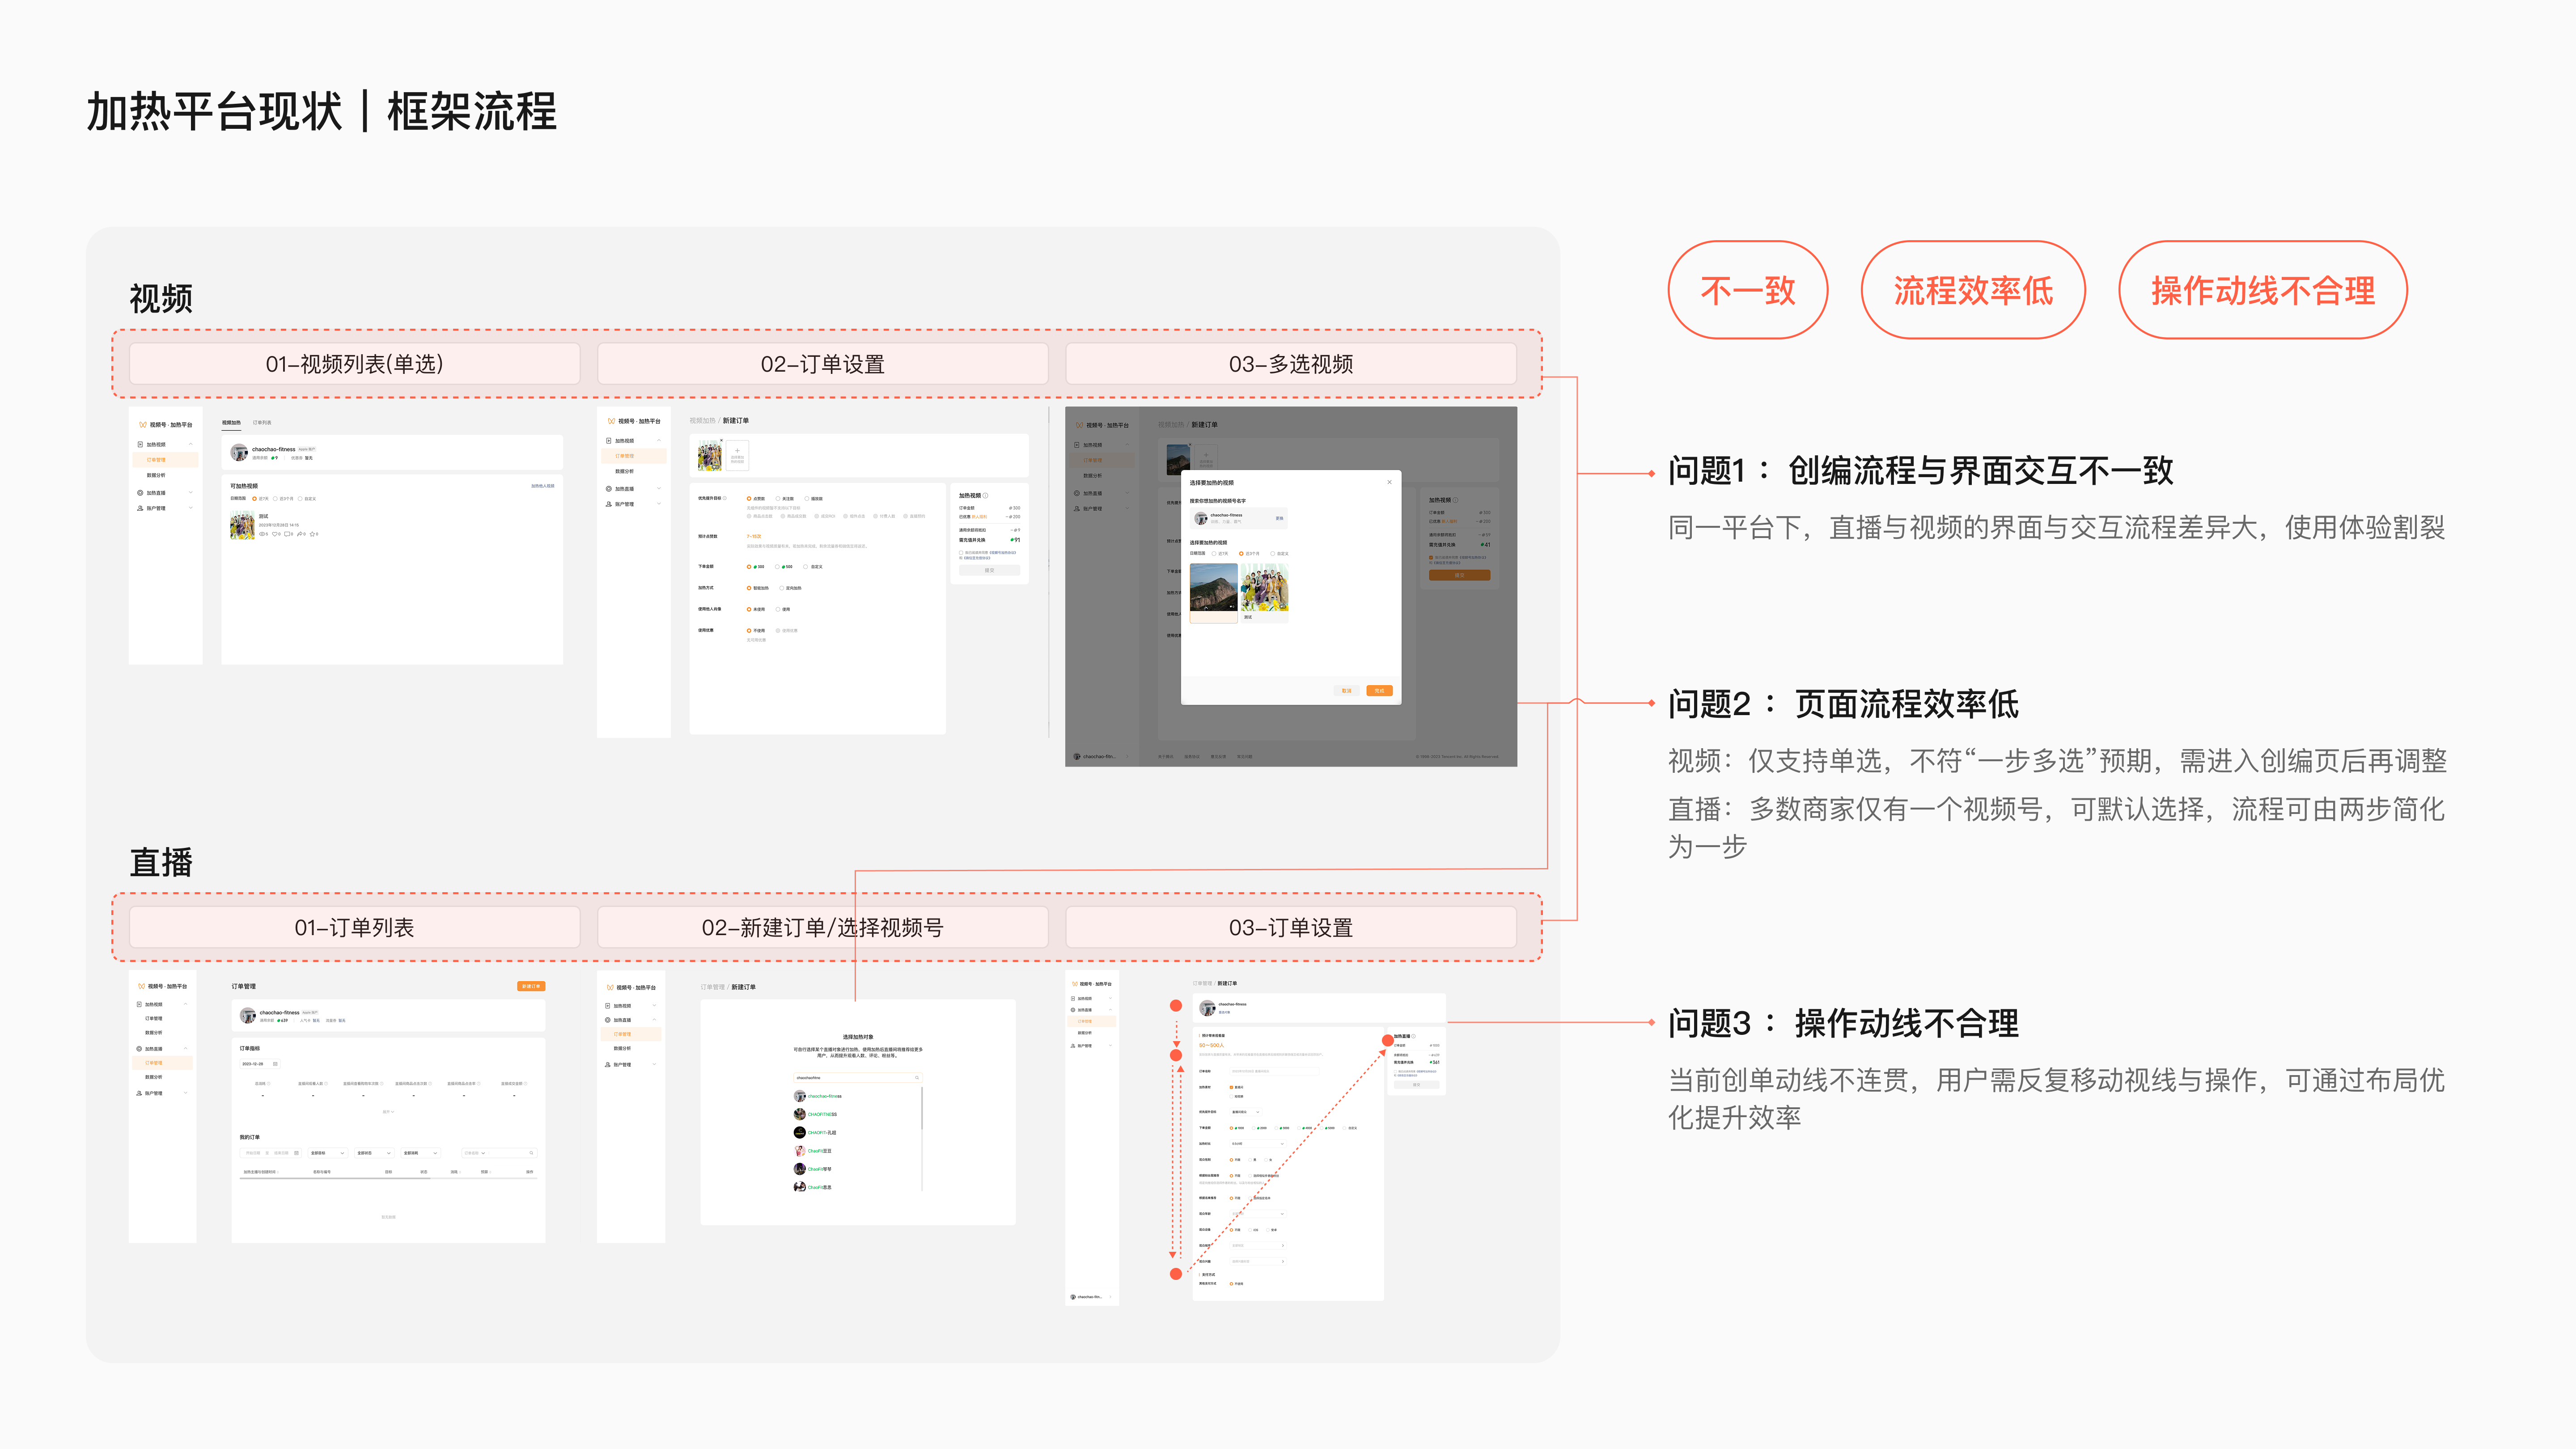Open the 0.5小时 duration dropdown in 03-订单设置 mockup
Viewport: 2576px width, 1449px height.
(x=1257, y=1143)
